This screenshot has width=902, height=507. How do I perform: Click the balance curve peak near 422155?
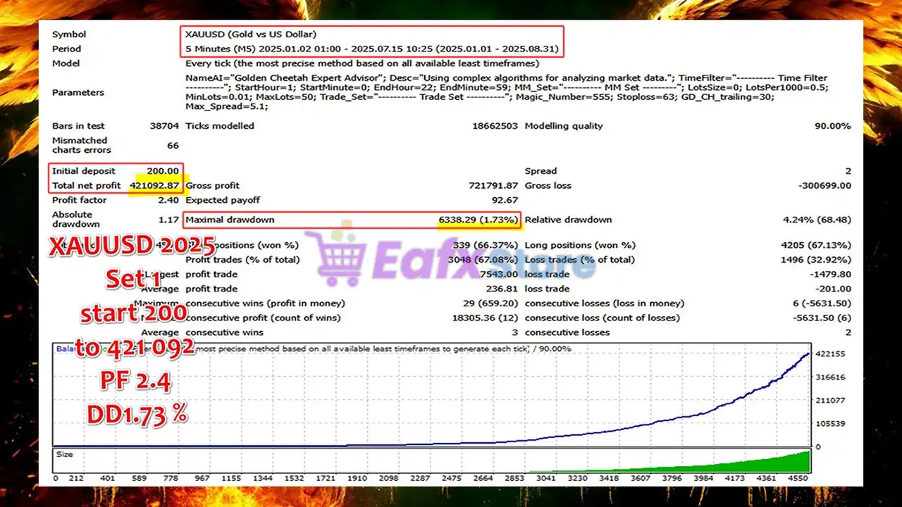coord(807,353)
